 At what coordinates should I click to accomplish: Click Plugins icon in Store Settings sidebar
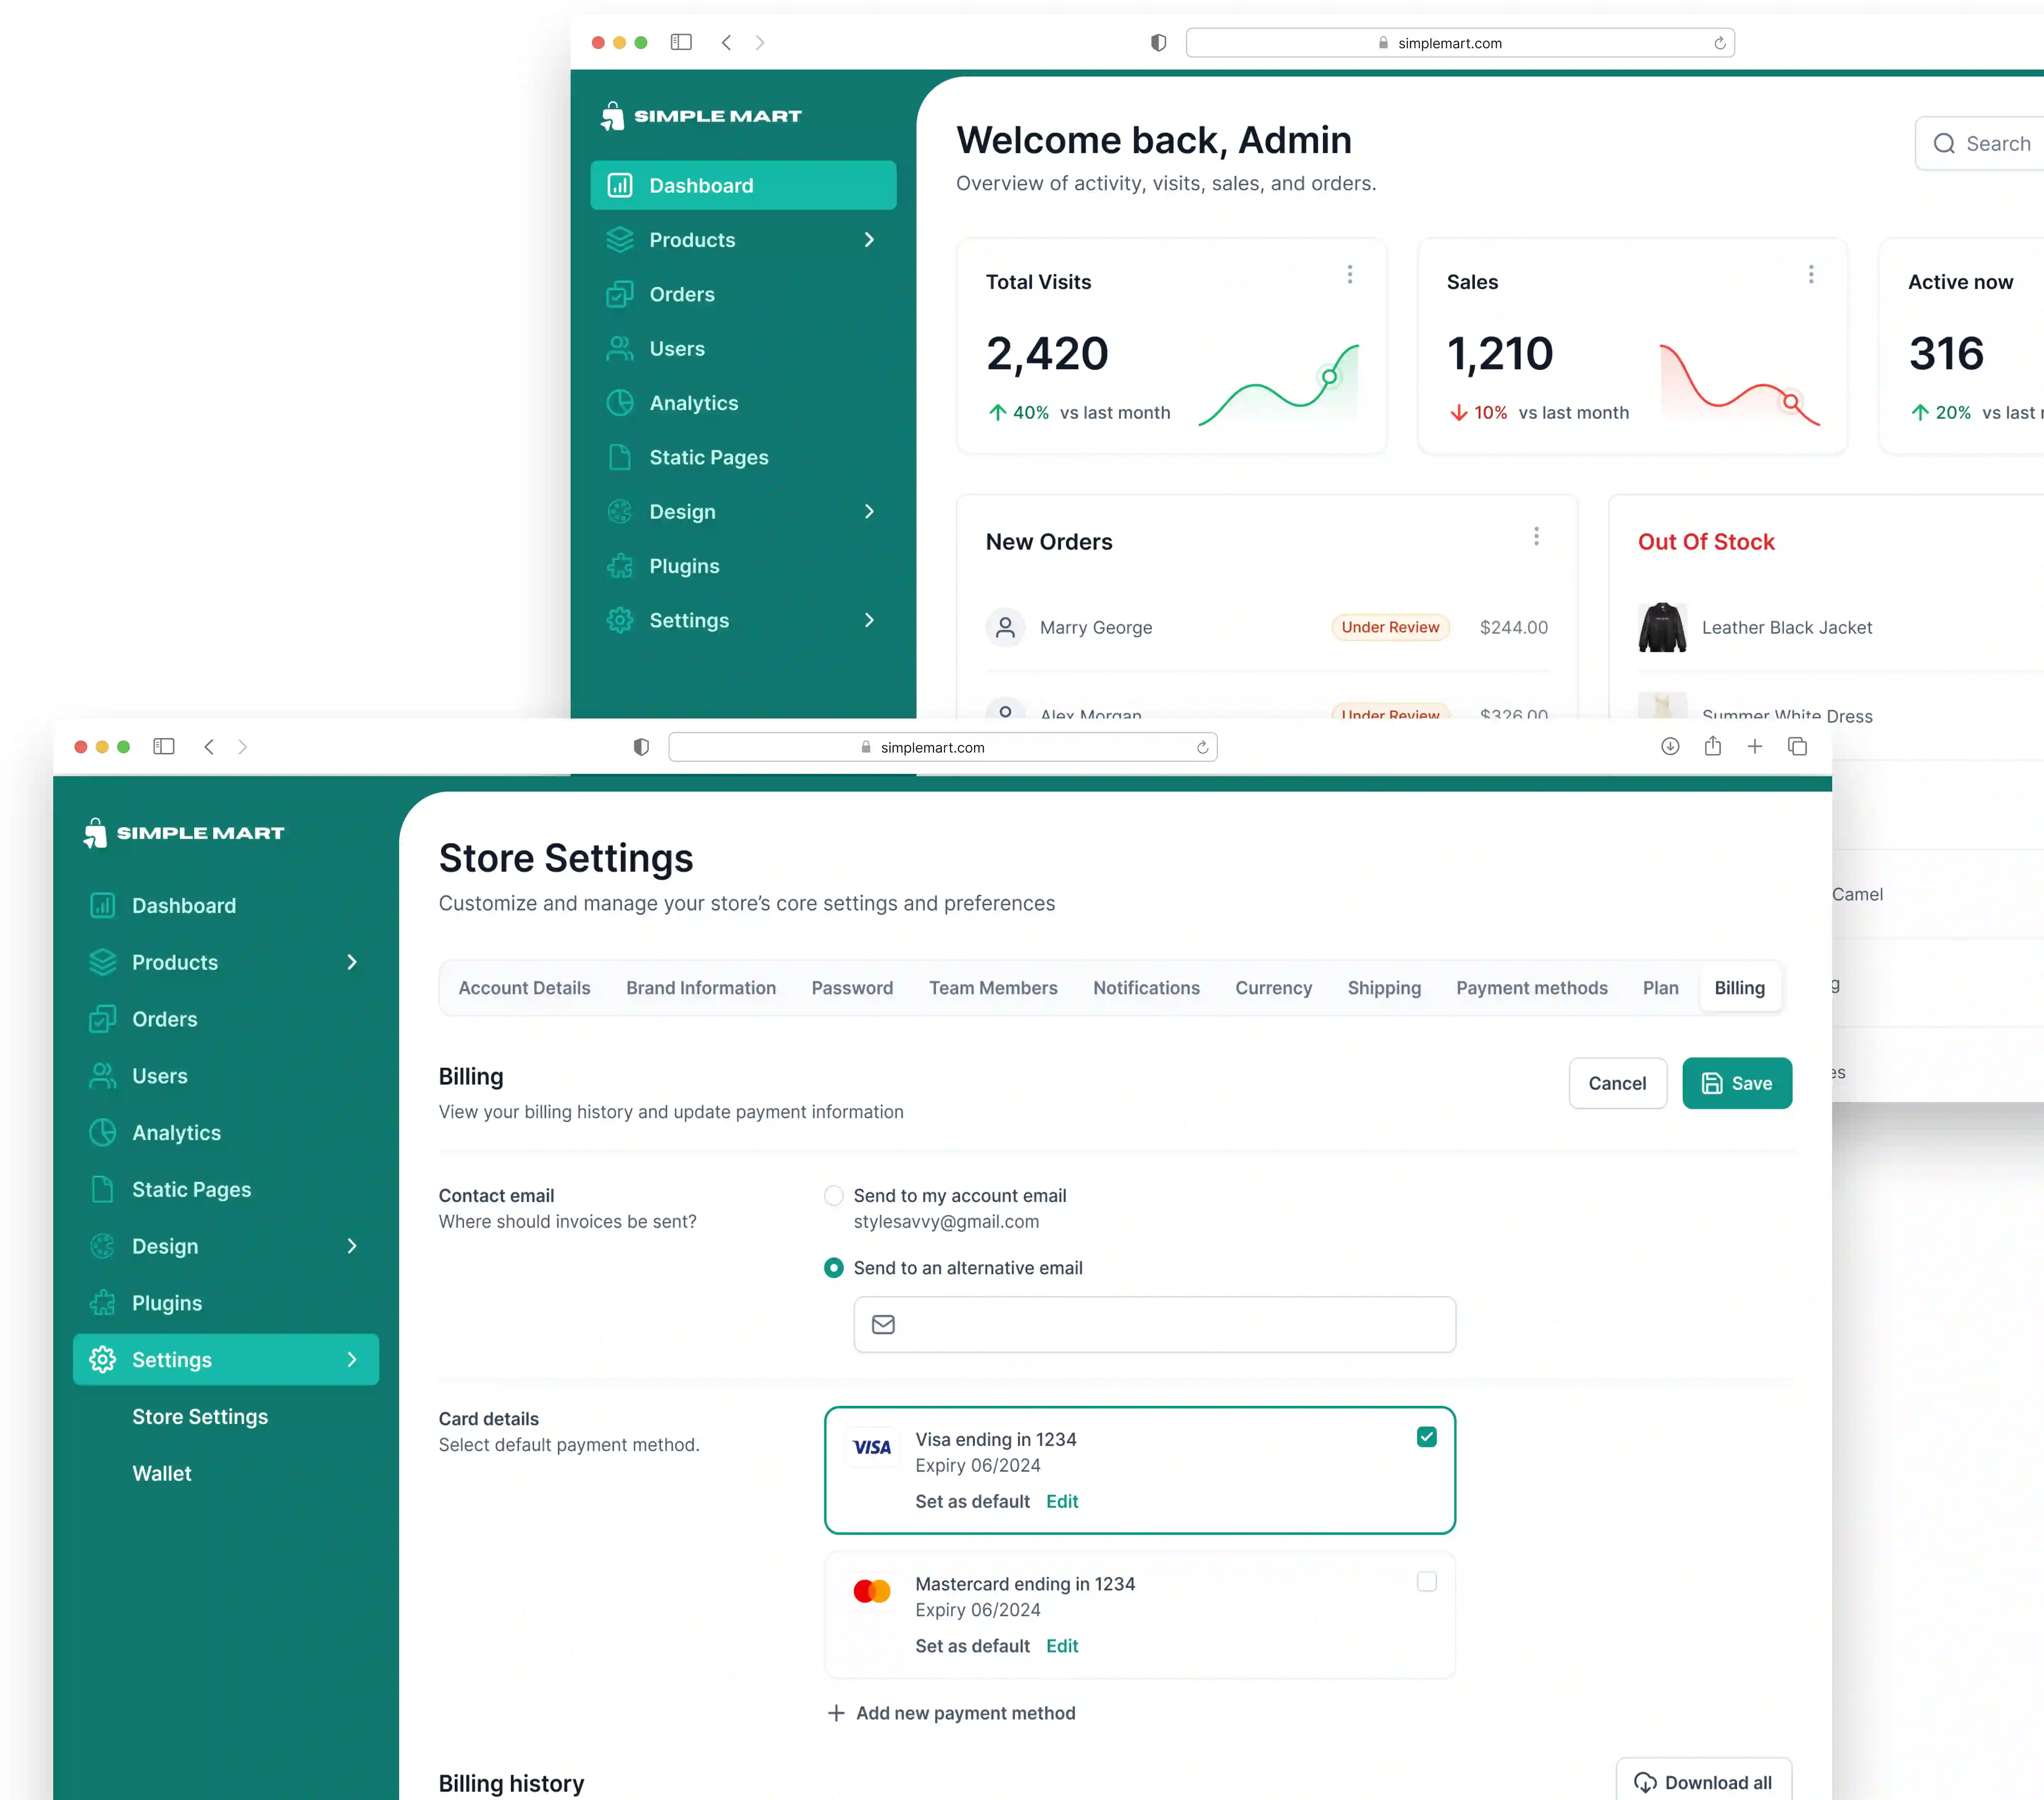102,1303
